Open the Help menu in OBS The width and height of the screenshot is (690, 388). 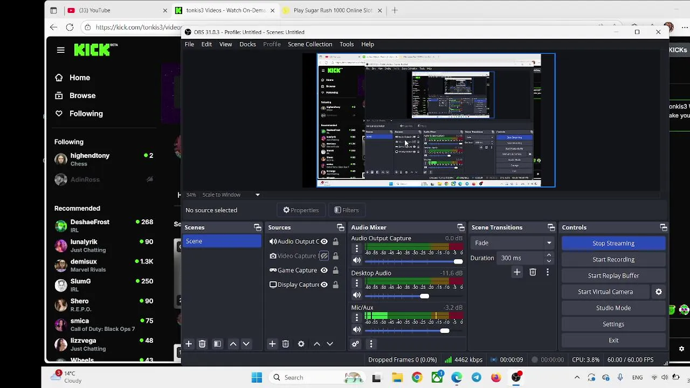368,44
